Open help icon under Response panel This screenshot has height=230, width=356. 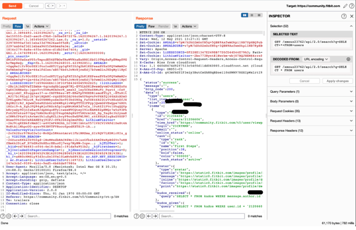(x=136, y=216)
